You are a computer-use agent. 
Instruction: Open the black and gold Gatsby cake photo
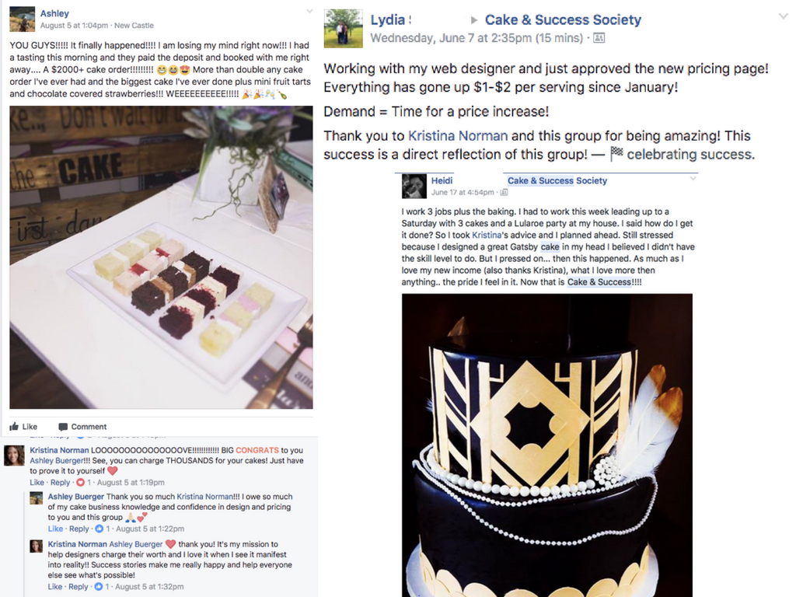546,445
